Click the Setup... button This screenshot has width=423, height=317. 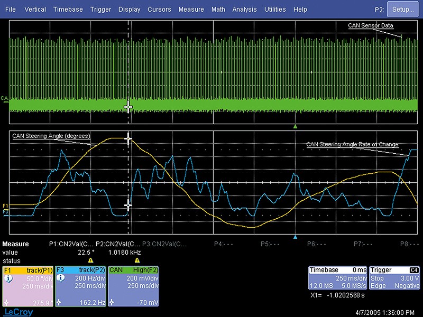click(403, 10)
